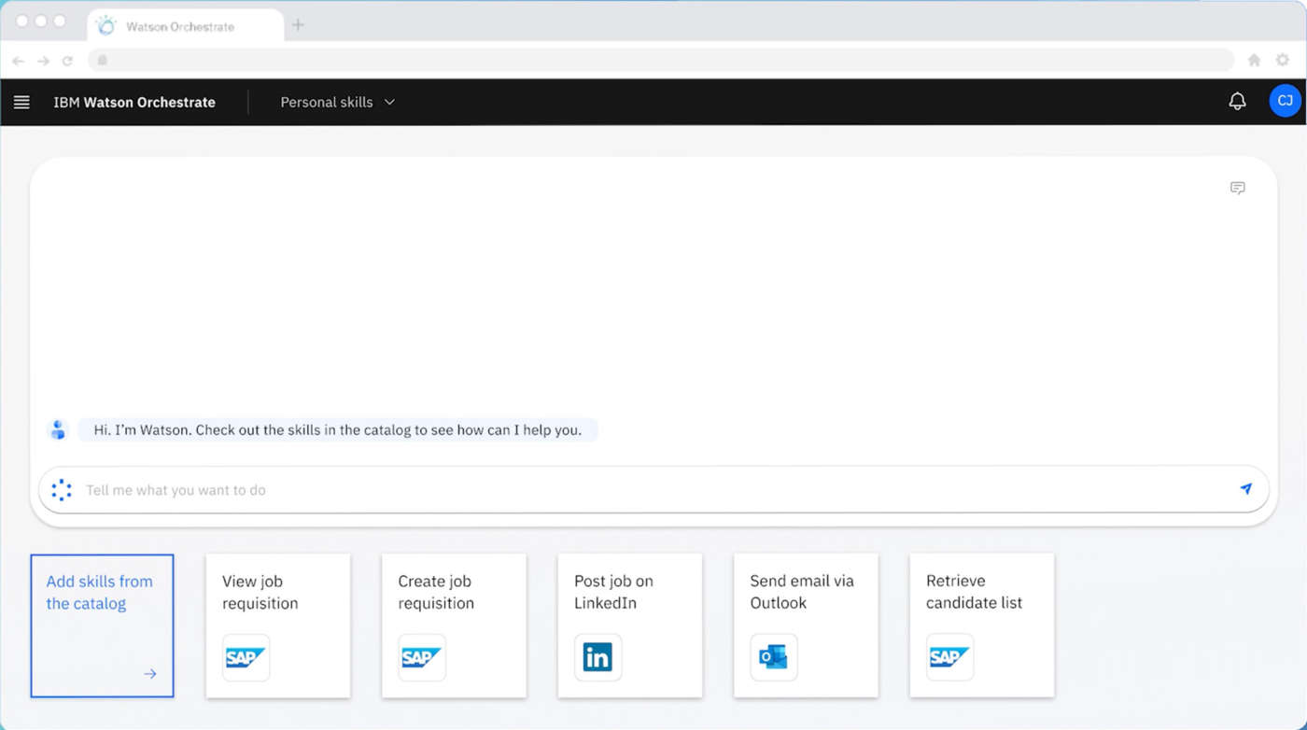Click the LinkedIn logo icon
Image resolution: width=1307 pixels, height=730 pixels.
pos(597,658)
